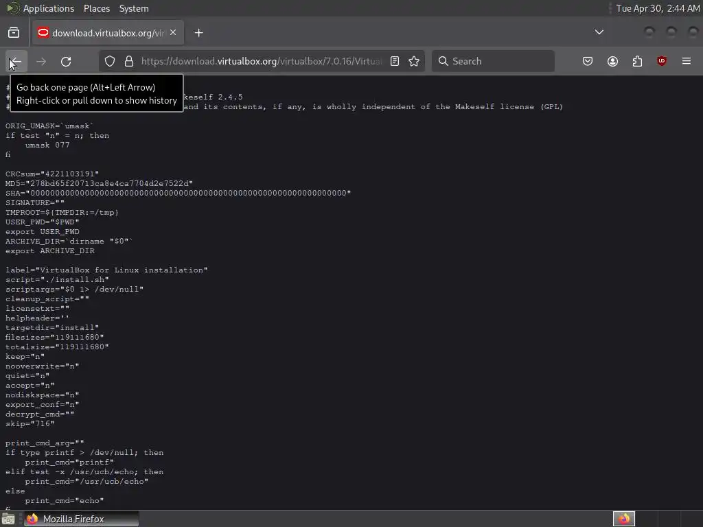The height and width of the screenshot is (527, 703).
Task: Click the search magnifier icon
Action: [x=443, y=61]
